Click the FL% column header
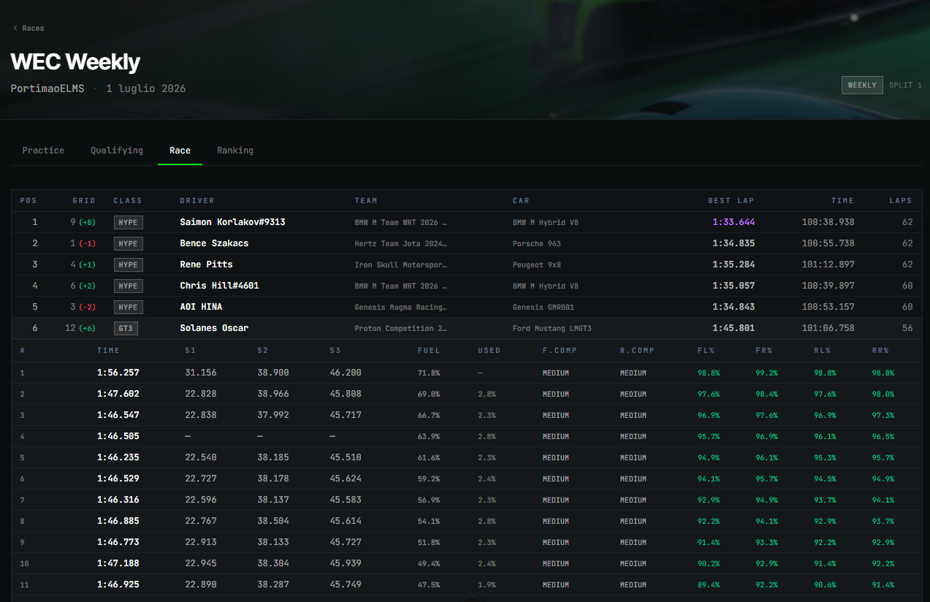This screenshot has width=930, height=602. click(706, 351)
